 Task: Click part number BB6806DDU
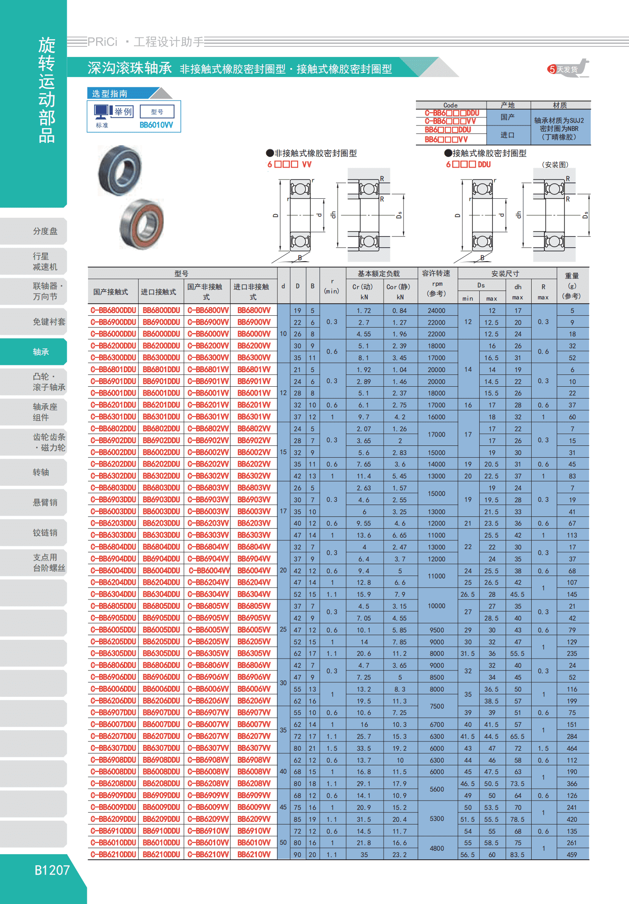coord(161,665)
